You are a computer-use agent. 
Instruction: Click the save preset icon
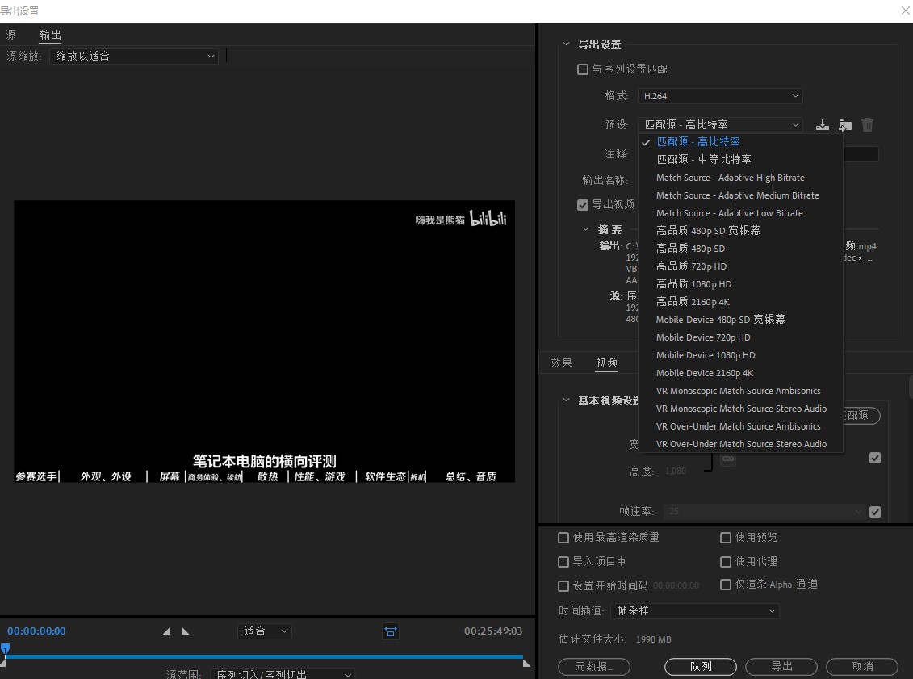[822, 125]
